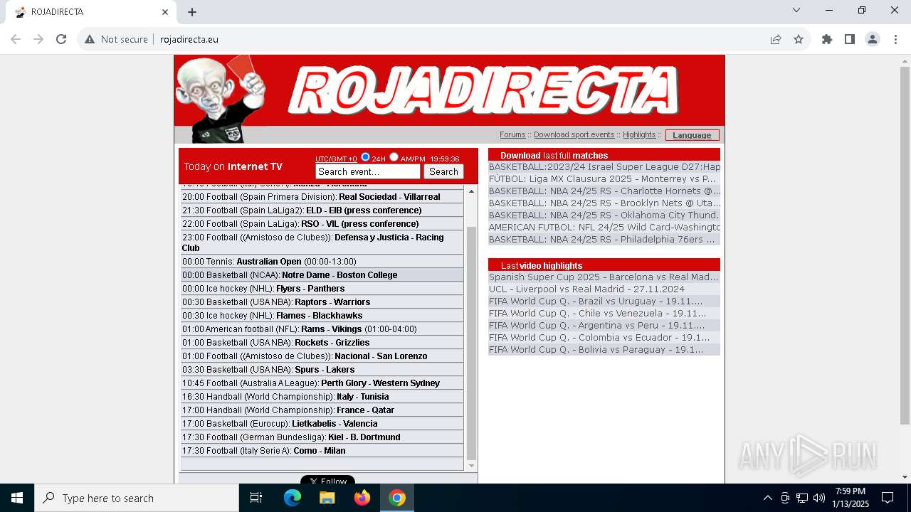Screen dimensions: 911x512
Task: Open the Forums link
Action: [x=512, y=134]
